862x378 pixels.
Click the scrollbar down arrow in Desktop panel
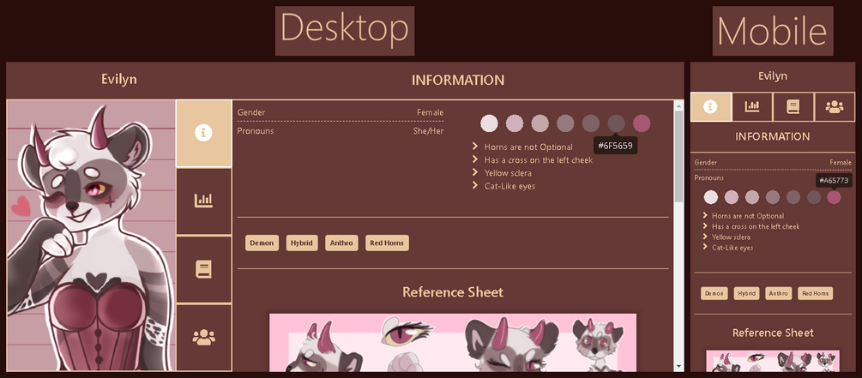678,366
